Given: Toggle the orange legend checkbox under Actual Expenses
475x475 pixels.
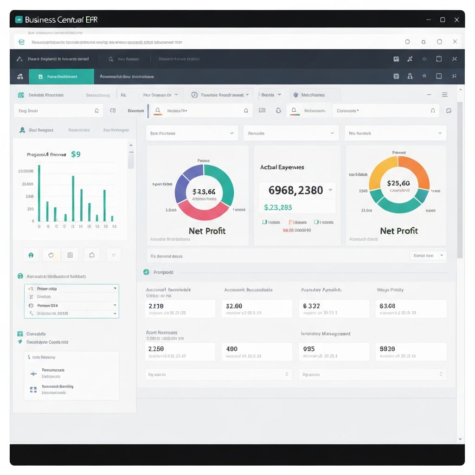Looking at the screenshot, I should (x=291, y=222).
